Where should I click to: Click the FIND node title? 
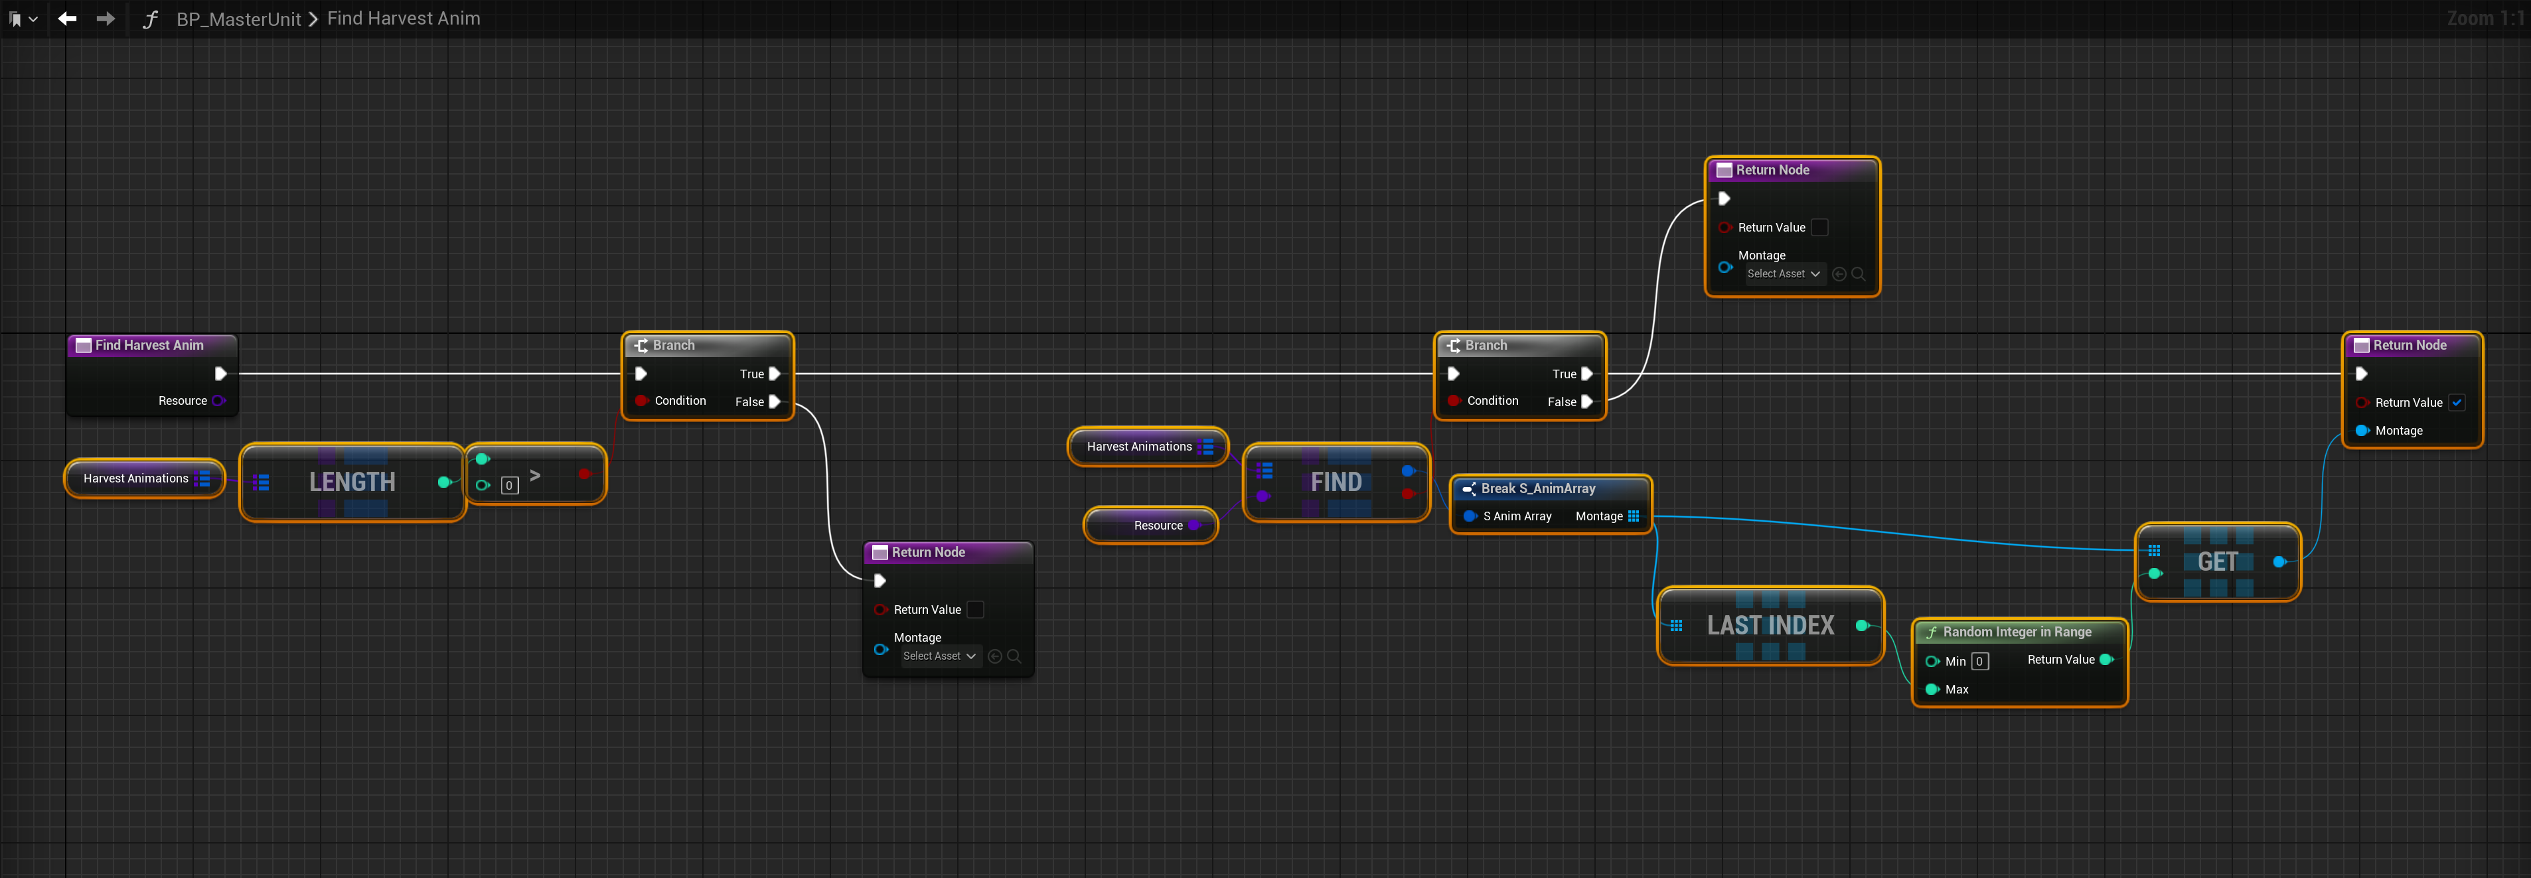(1336, 482)
